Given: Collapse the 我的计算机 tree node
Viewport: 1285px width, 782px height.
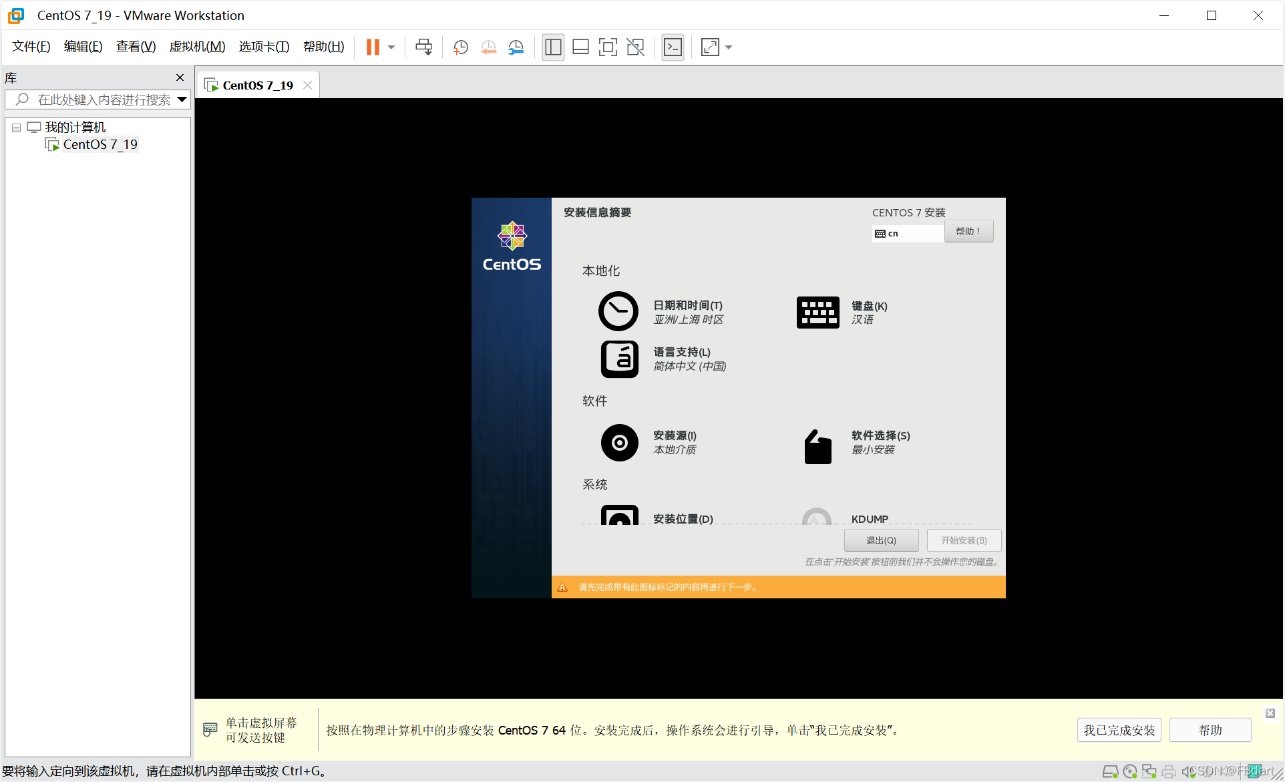Looking at the screenshot, I should [16, 127].
